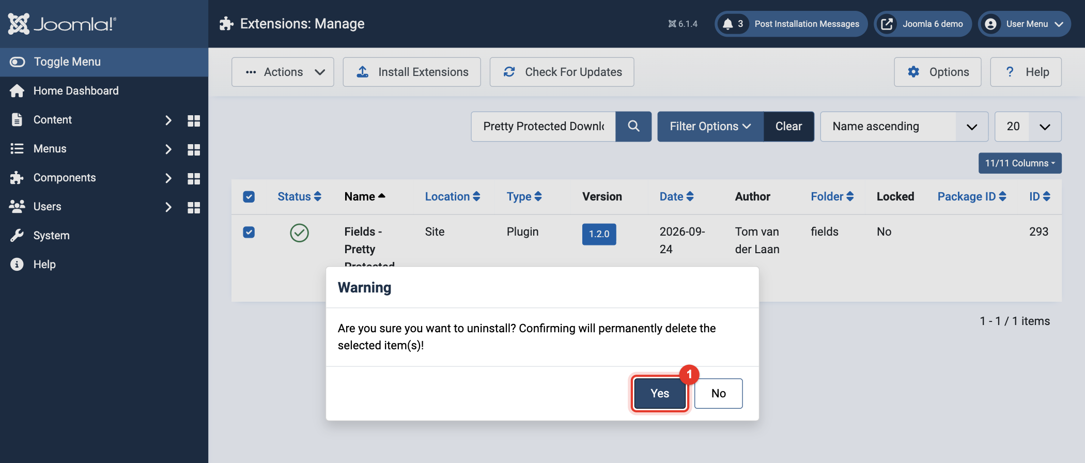Screen dimensions: 1085x463
Task: Sort by Status column
Action: pyautogui.click(x=299, y=196)
